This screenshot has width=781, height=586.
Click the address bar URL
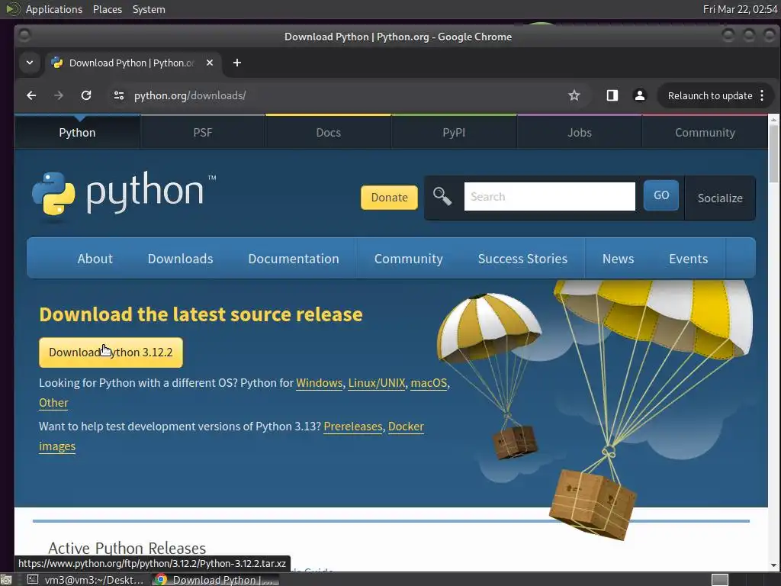pyautogui.click(x=190, y=95)
